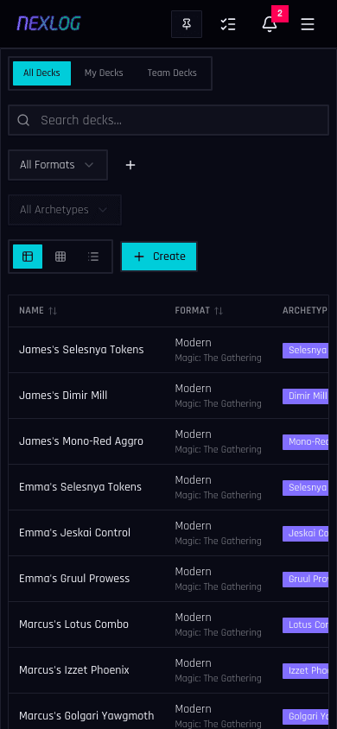Screen dimensions: 337x729
Task: Open Emma's Selesnya Tokens deck
Action: (x=80, y=487)
